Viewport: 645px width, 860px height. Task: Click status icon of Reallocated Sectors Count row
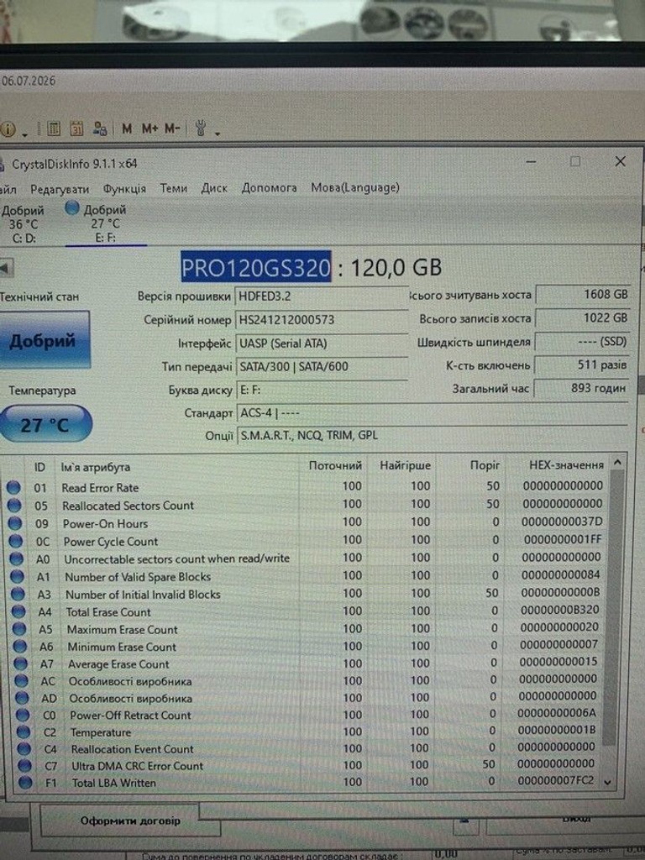click(x=14, y=505)
